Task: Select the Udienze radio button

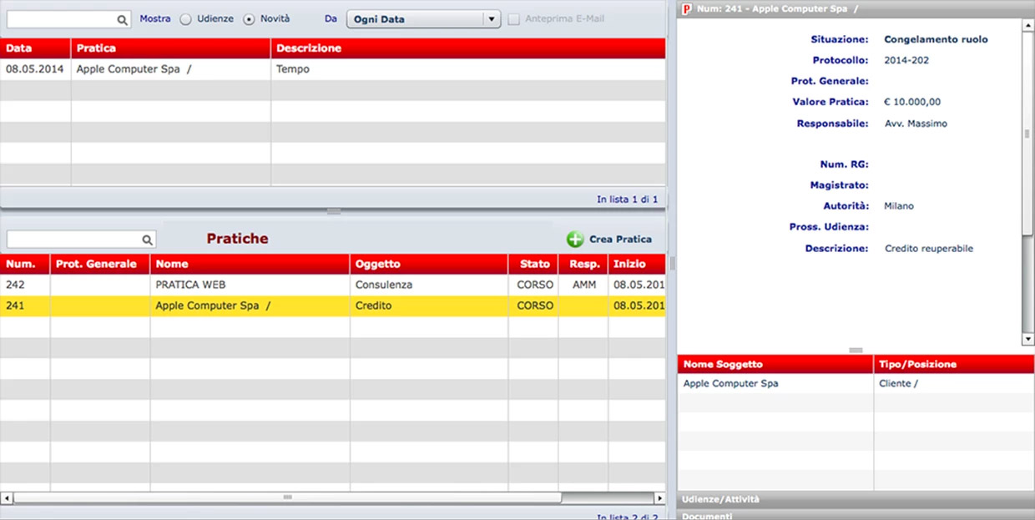Action: pyautogui.click(x=185, y=19)
